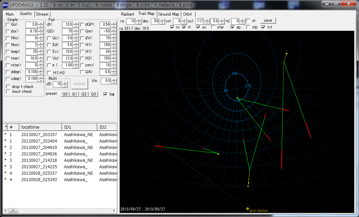Viewport: 359px width, 217px height.
Task: Click the UFOOrbitV2 title bar icon
Action: (6, 5)
